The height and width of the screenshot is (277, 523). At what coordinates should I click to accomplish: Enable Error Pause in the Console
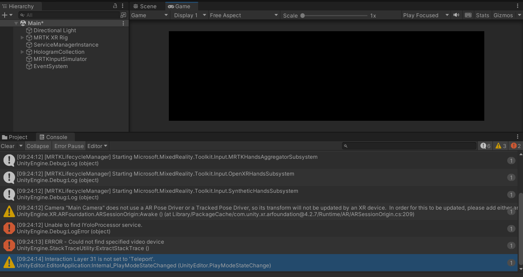tap(69, 146)
